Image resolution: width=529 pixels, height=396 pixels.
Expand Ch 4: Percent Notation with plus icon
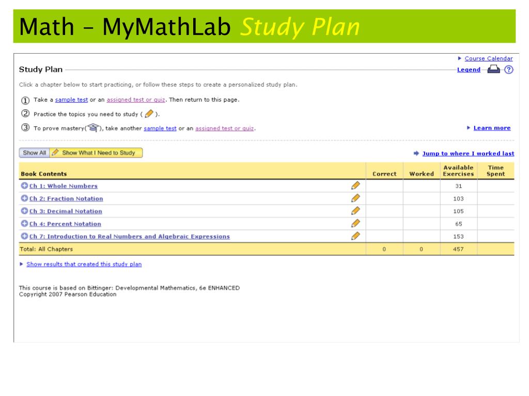coord(24,224)
